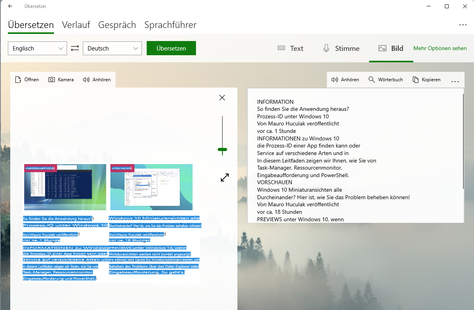Open the three-dot menu beside Kopieren
The image size is (474, 310).
455,80
